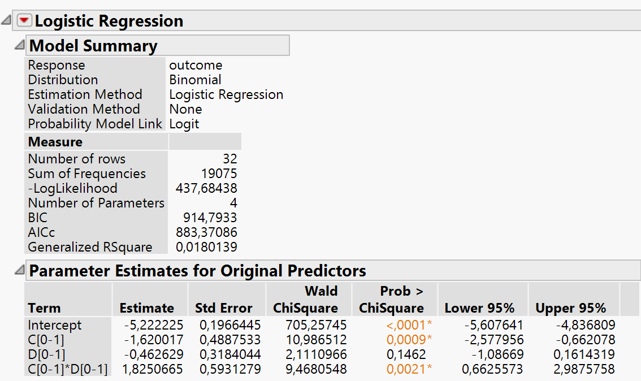641x381 pixels.
Task: Select the Validation Method row label
Action: pos(84,109)
